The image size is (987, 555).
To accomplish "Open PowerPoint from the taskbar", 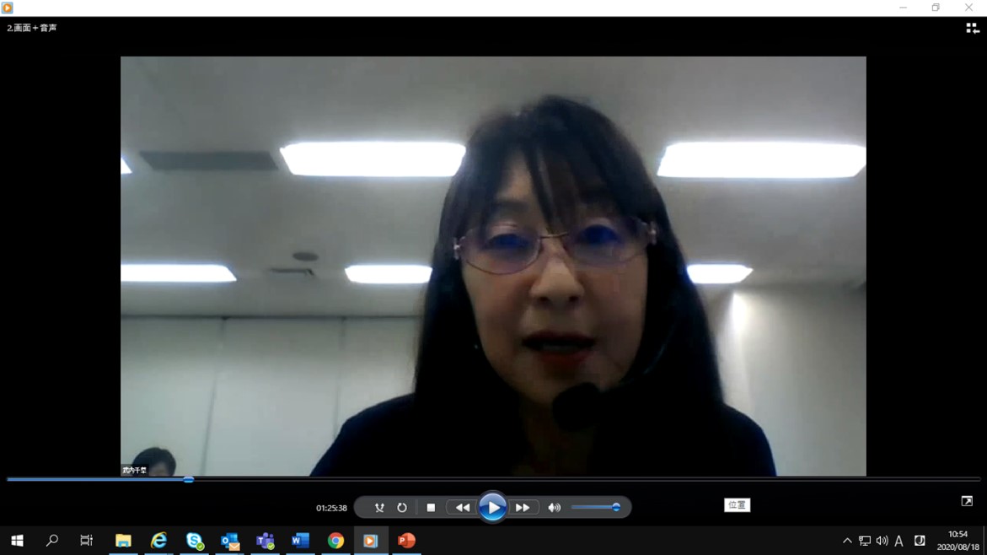I will click(x=406, y=541).
